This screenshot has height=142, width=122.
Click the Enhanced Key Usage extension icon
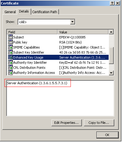(x=10, y=57)
